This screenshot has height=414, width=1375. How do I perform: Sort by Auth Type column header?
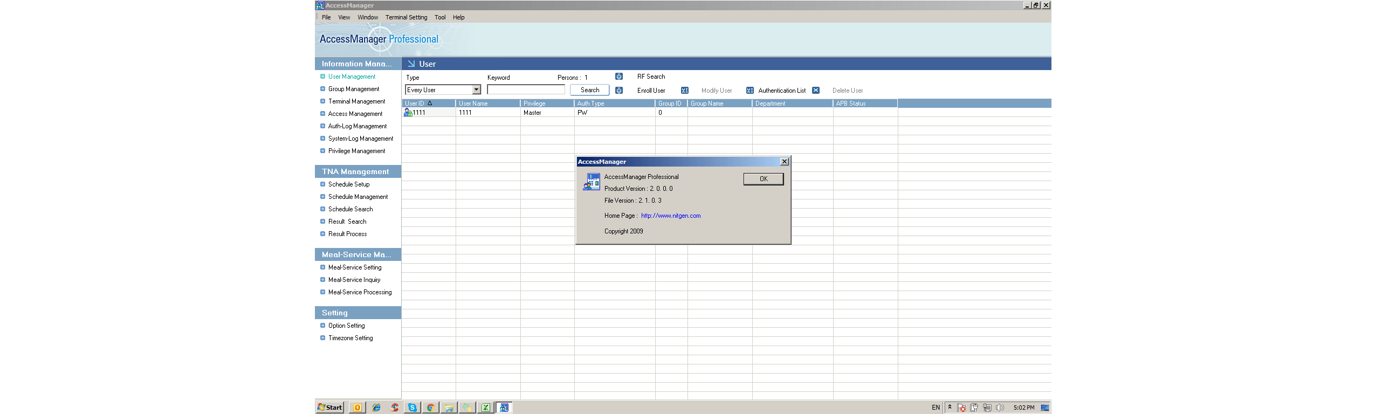click(615, 103)
